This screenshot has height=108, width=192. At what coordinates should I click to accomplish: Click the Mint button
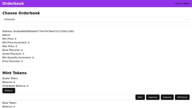140,97
